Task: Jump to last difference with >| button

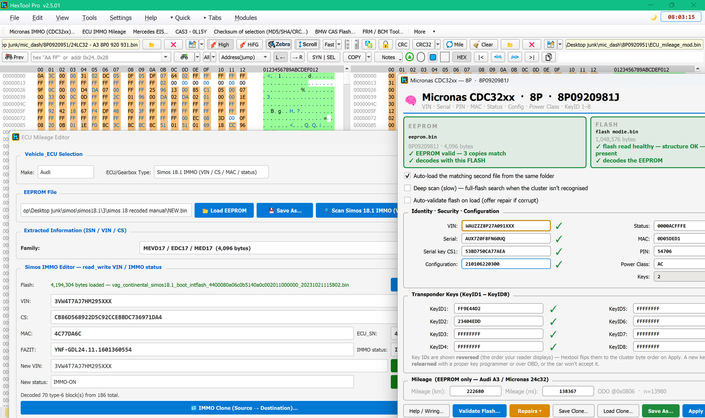Action: [532, 57]
